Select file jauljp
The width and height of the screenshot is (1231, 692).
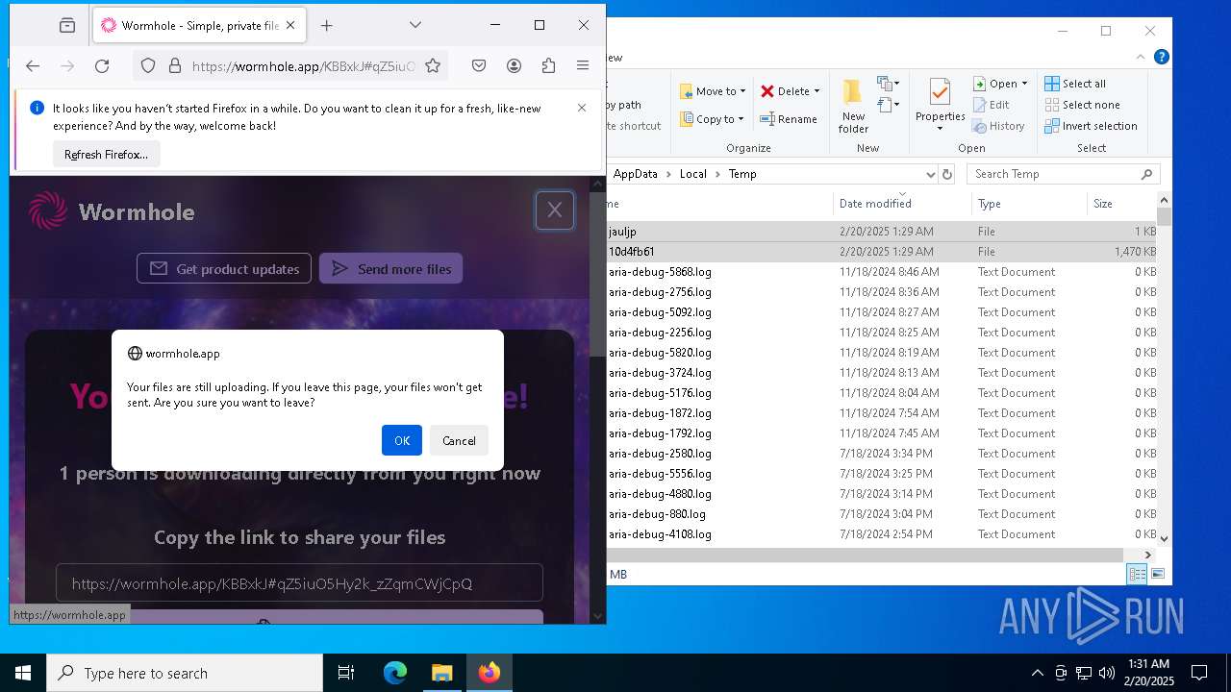880,232
